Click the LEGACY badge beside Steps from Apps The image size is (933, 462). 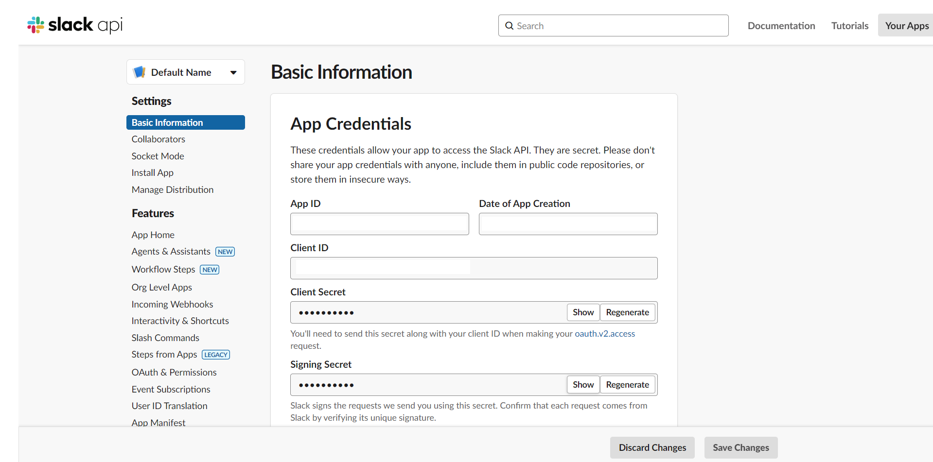pyautogui.click(x=215, y=354)
